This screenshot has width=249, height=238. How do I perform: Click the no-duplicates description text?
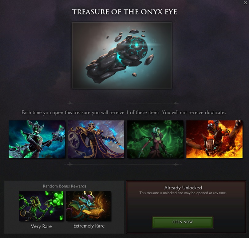point(124,113)
